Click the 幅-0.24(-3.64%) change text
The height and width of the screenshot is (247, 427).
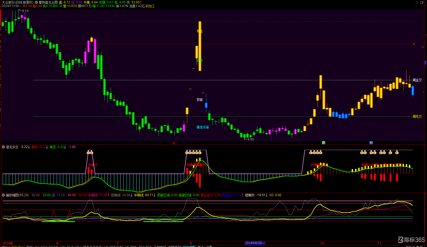click(x=104, y=6)
